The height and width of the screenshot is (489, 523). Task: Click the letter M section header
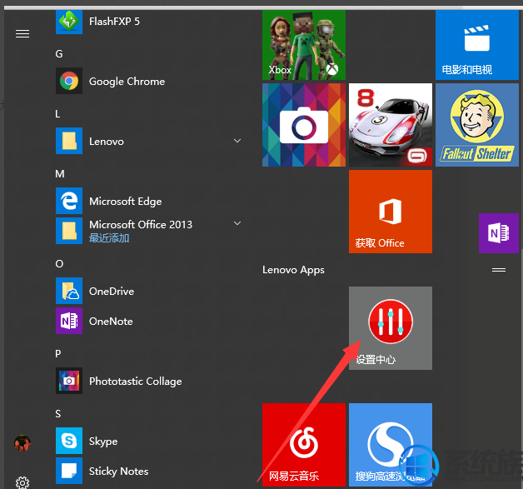[x=60, y=174]
